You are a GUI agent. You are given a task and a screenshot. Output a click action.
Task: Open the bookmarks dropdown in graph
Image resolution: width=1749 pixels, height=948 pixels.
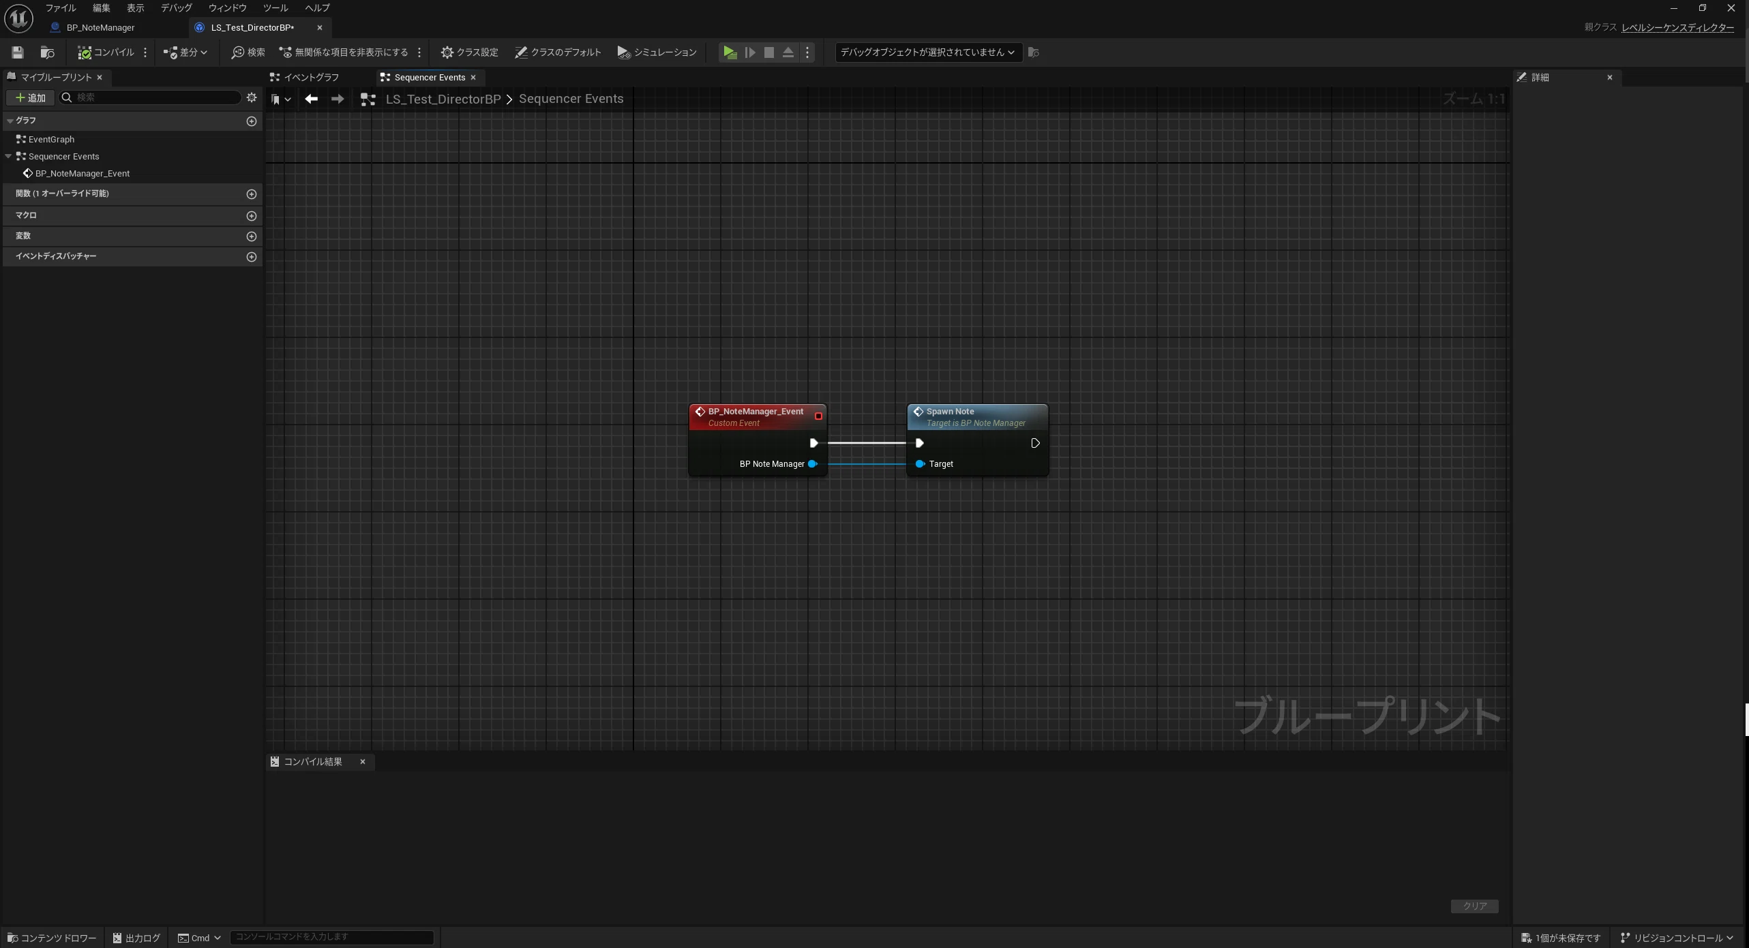pos(281,100)
